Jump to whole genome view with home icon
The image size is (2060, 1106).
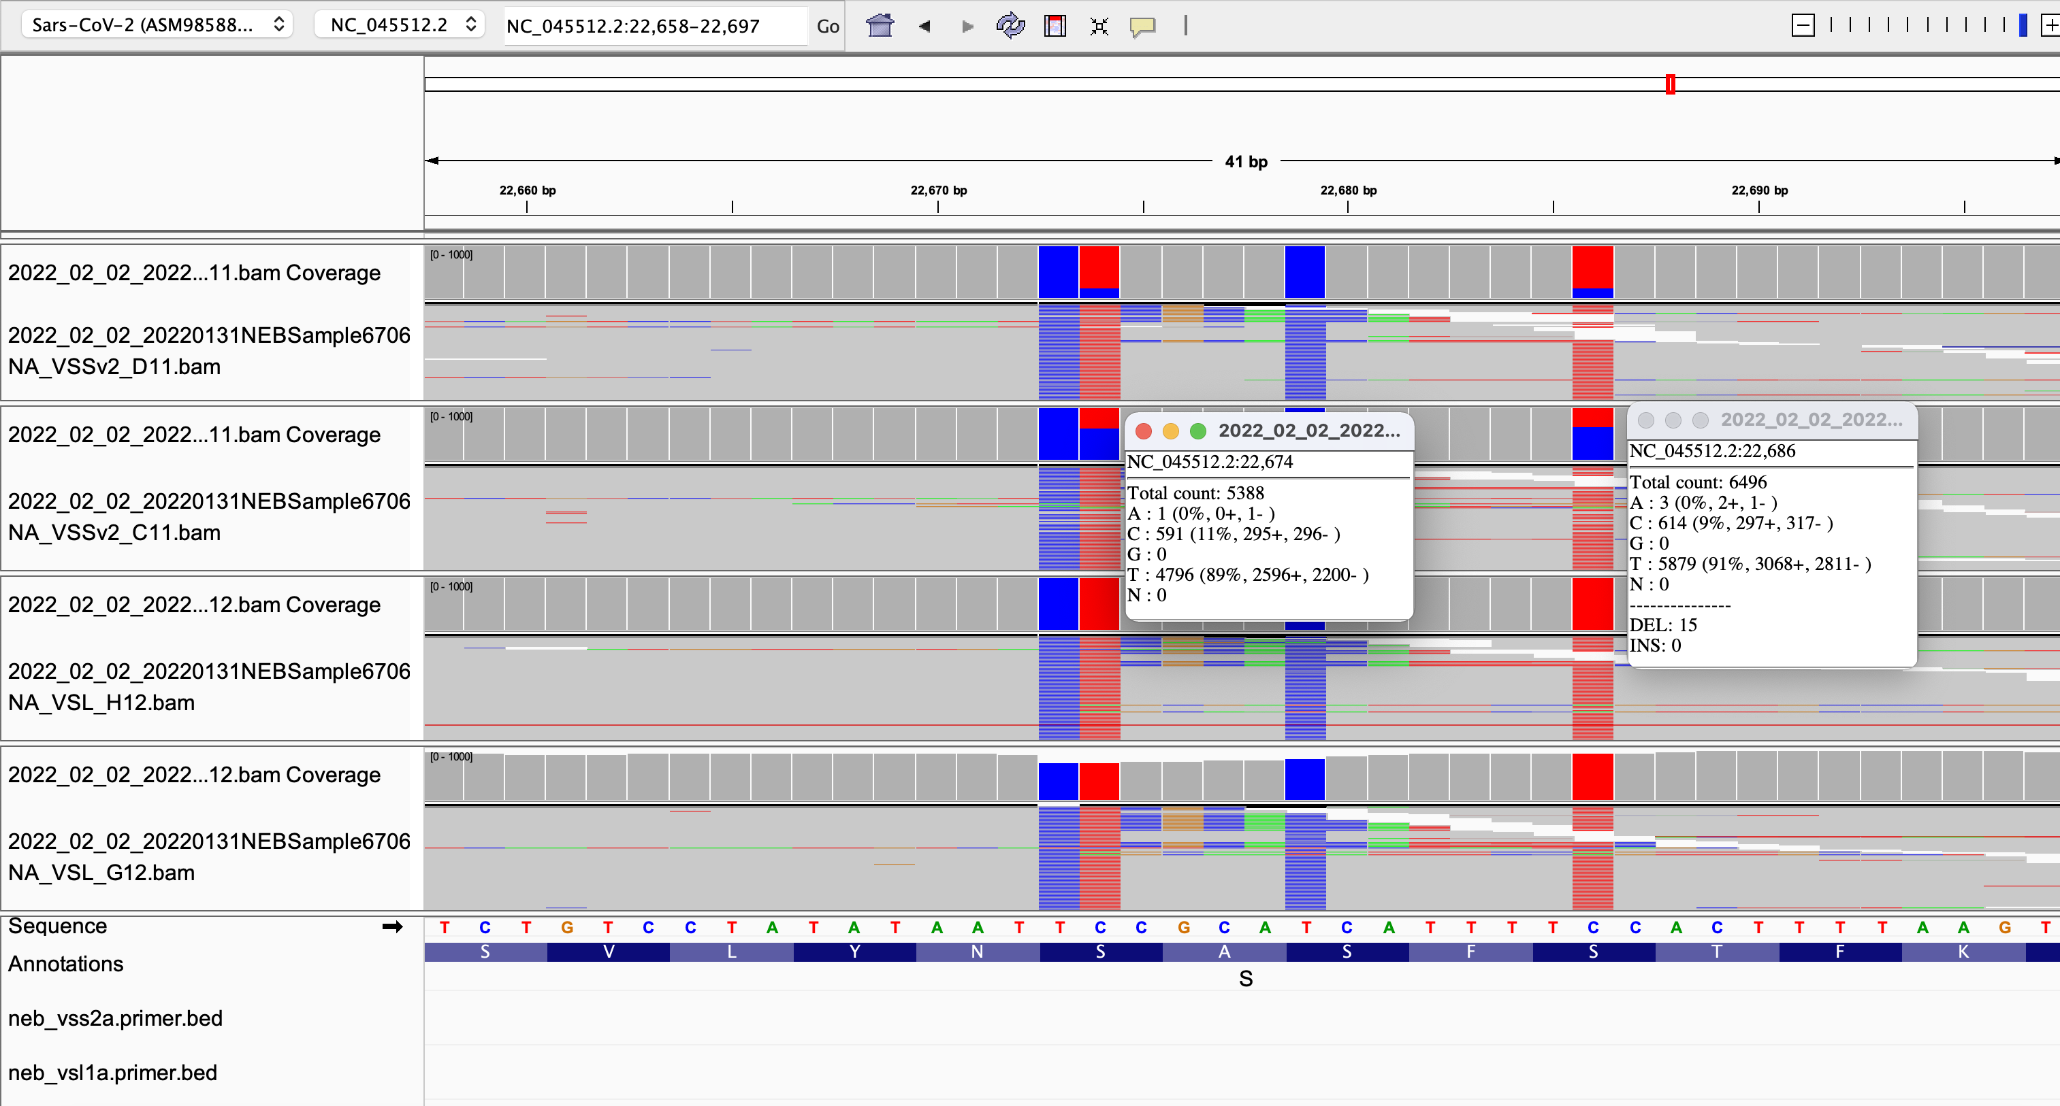(879, 26)
